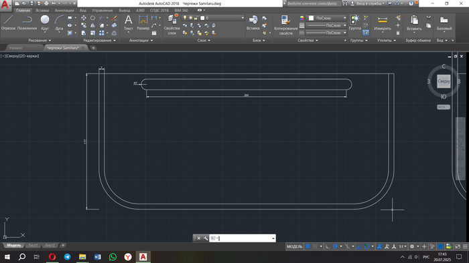Click the МОДЕЛЬ status bar button

[295, 246]
